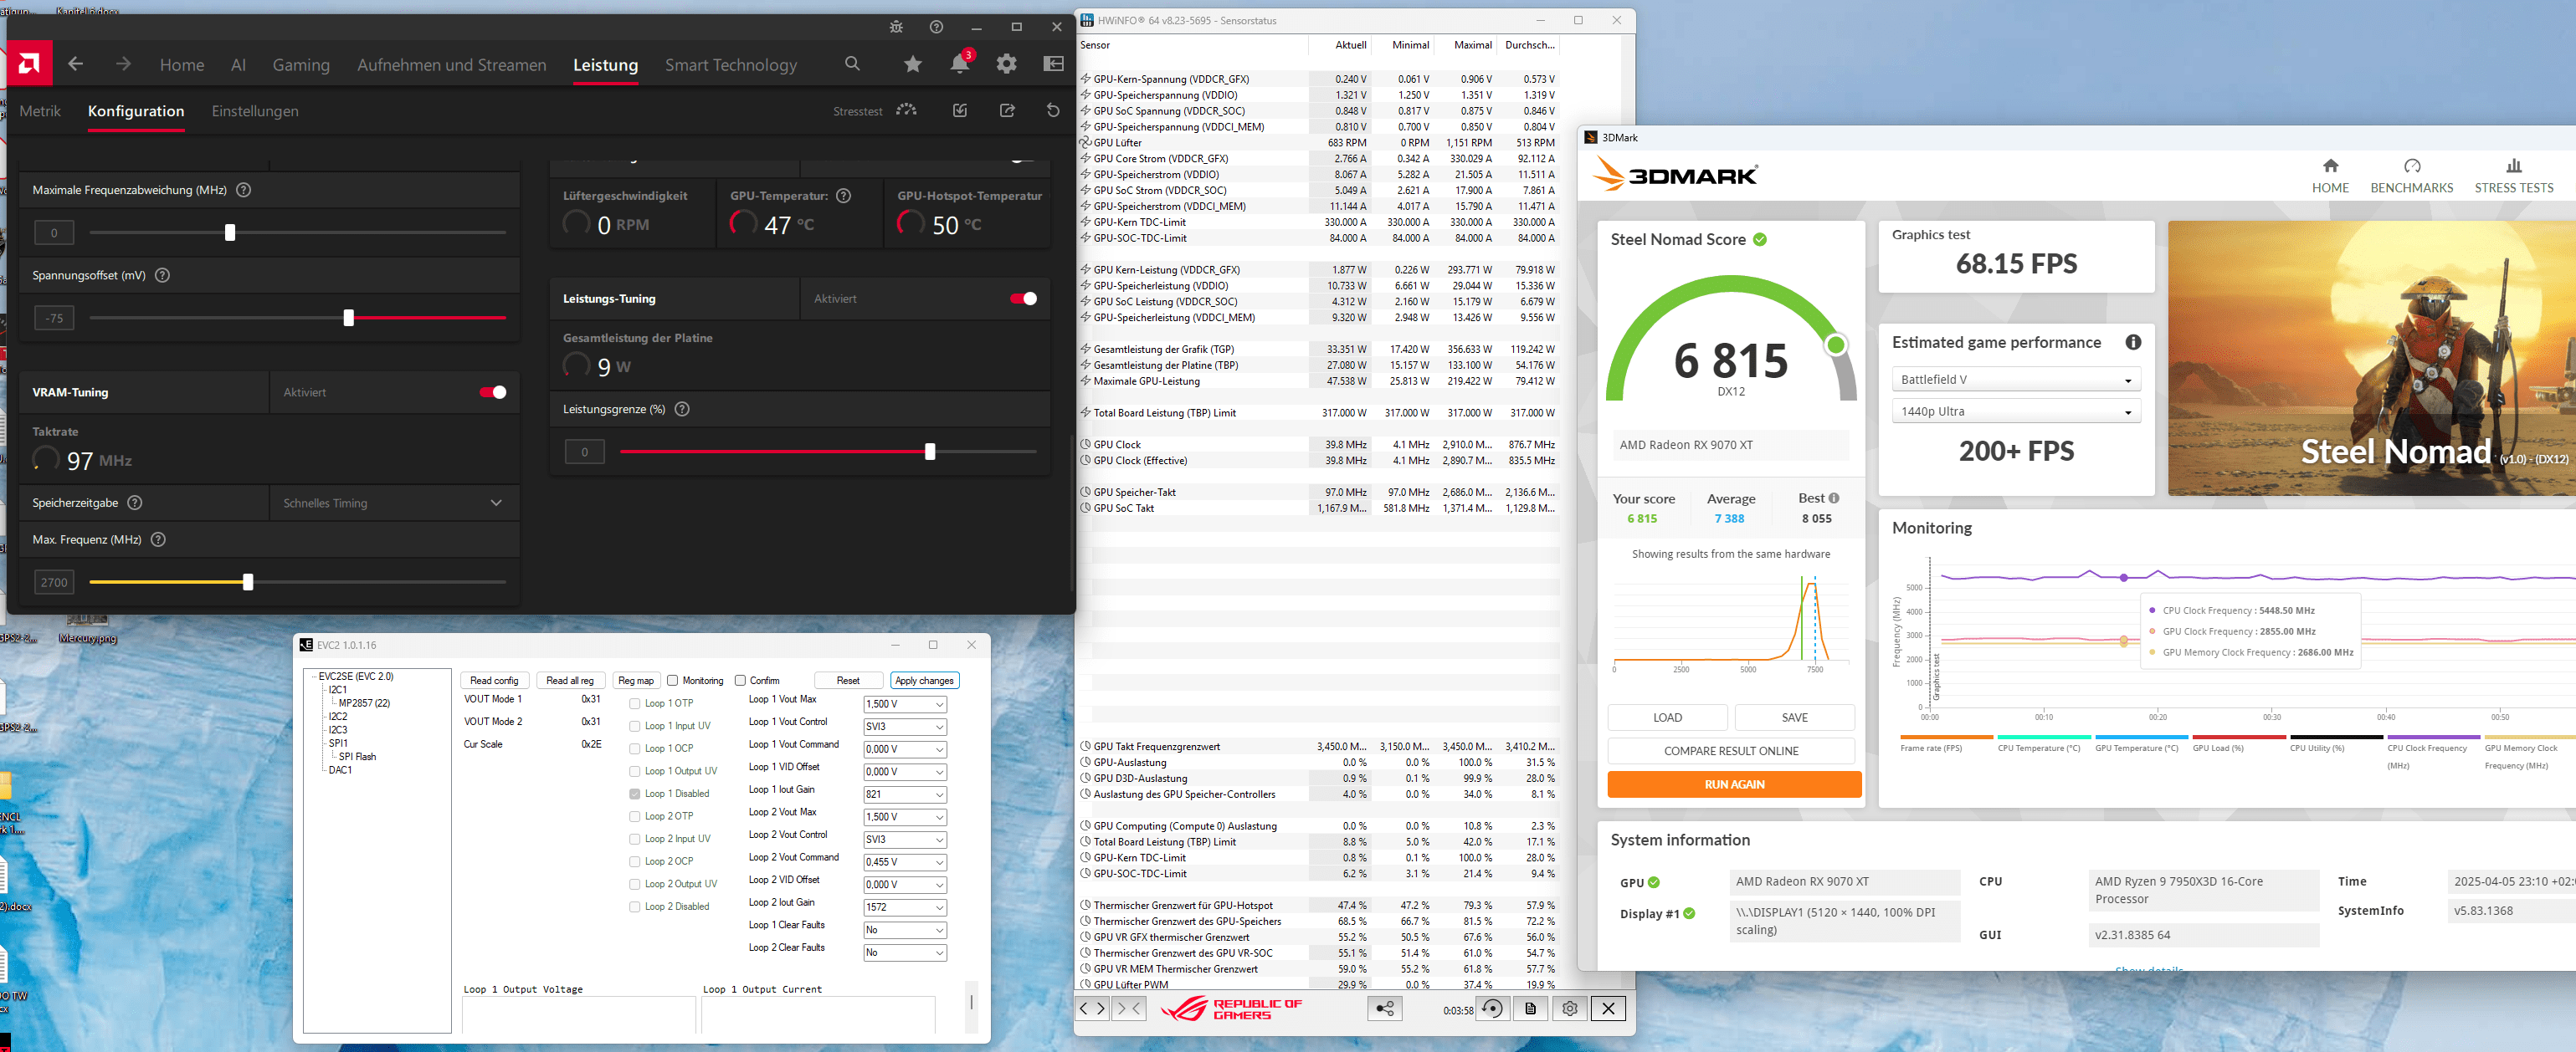Click COMPARE RESULT ONLINE

click(x=1731, y=751)
